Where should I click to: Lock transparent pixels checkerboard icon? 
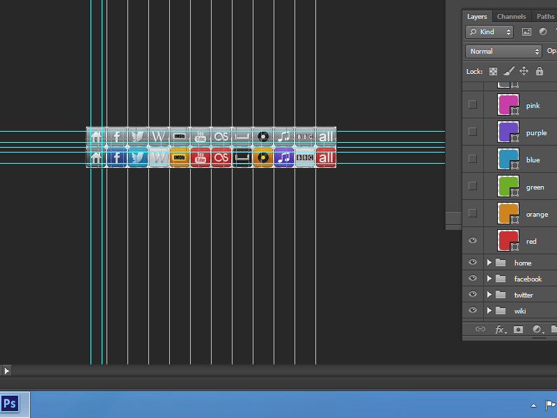click(493, 72)
